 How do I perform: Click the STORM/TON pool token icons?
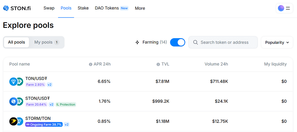[16, 121]
